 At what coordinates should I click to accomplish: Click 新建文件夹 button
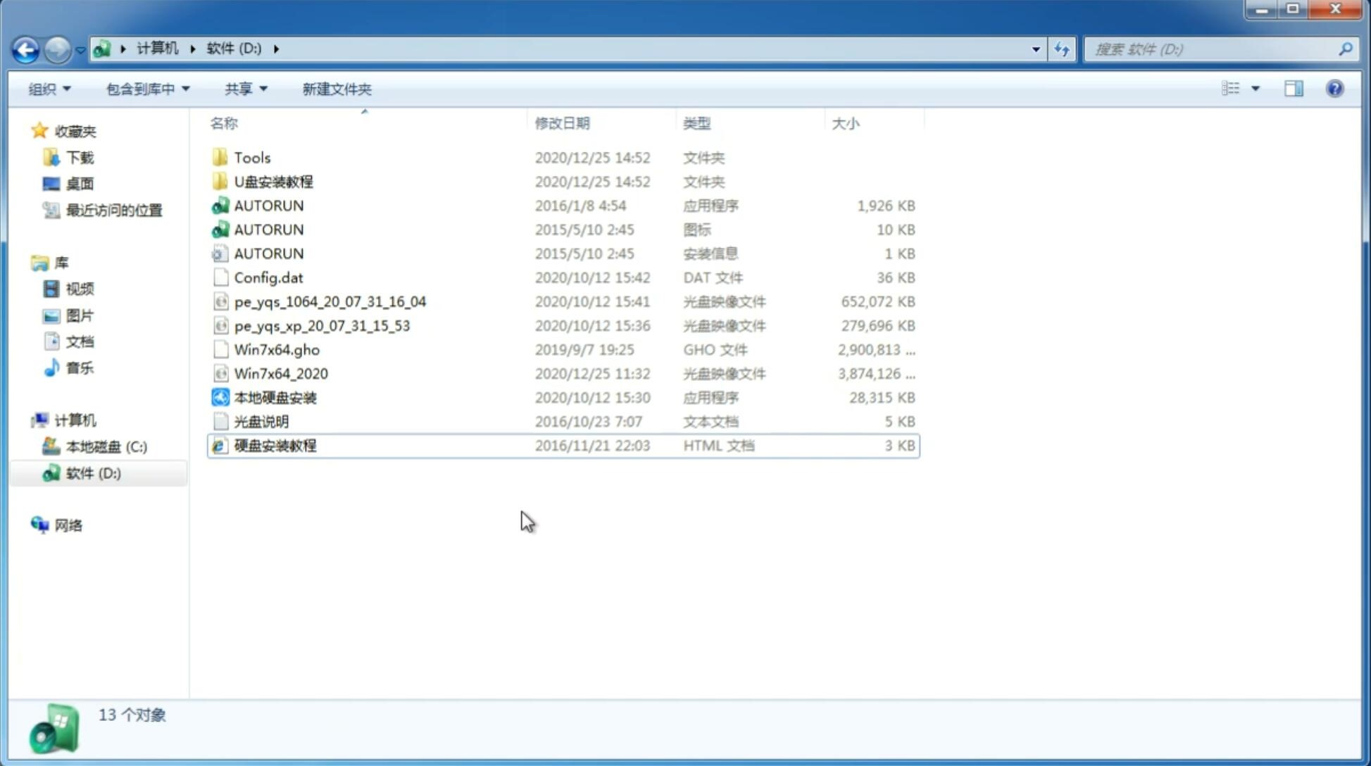pos(336,89)
